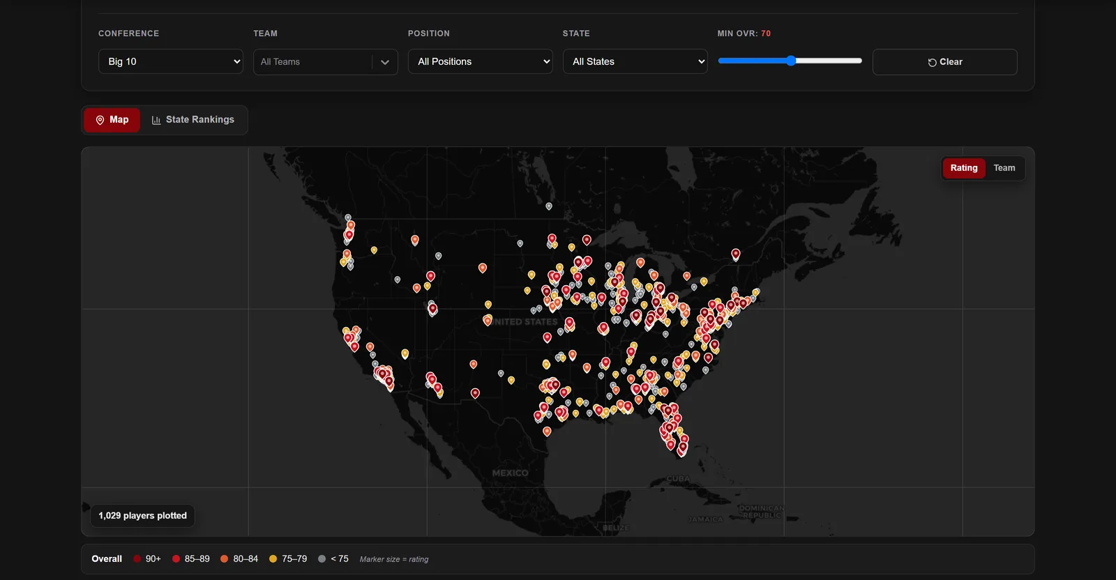
Task: Click the 80–84 legend color dot
Action: 225,559
